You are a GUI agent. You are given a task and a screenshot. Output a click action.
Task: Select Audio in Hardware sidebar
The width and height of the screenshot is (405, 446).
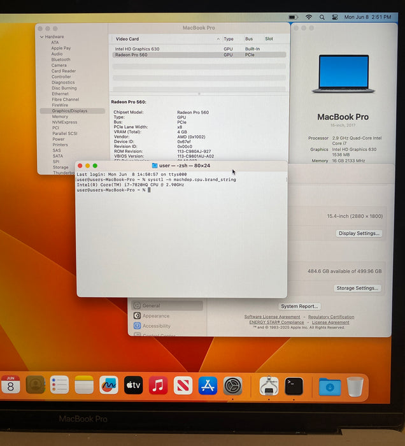click(57, 54)
